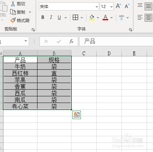153x152 pixels.
Task: Select cell containing 香蕉
Action: pyautogui.click(x=20, y=86)
